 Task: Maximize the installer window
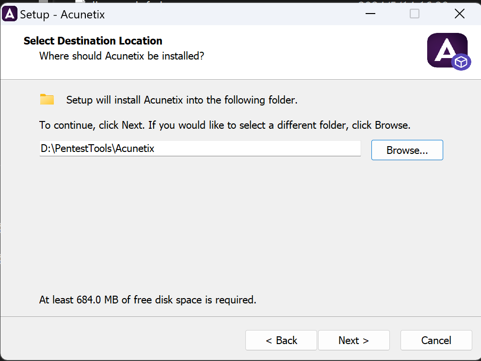click(414, 14)
